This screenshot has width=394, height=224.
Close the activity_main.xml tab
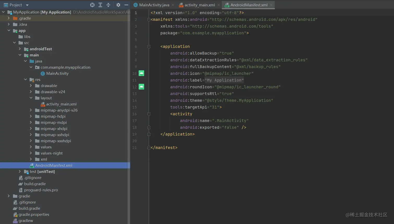coord(218,5)
